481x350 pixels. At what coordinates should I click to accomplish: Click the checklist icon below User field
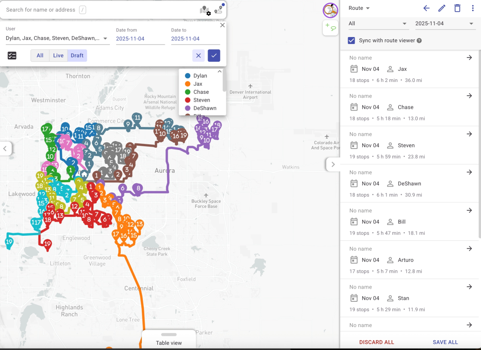(12, 56)
